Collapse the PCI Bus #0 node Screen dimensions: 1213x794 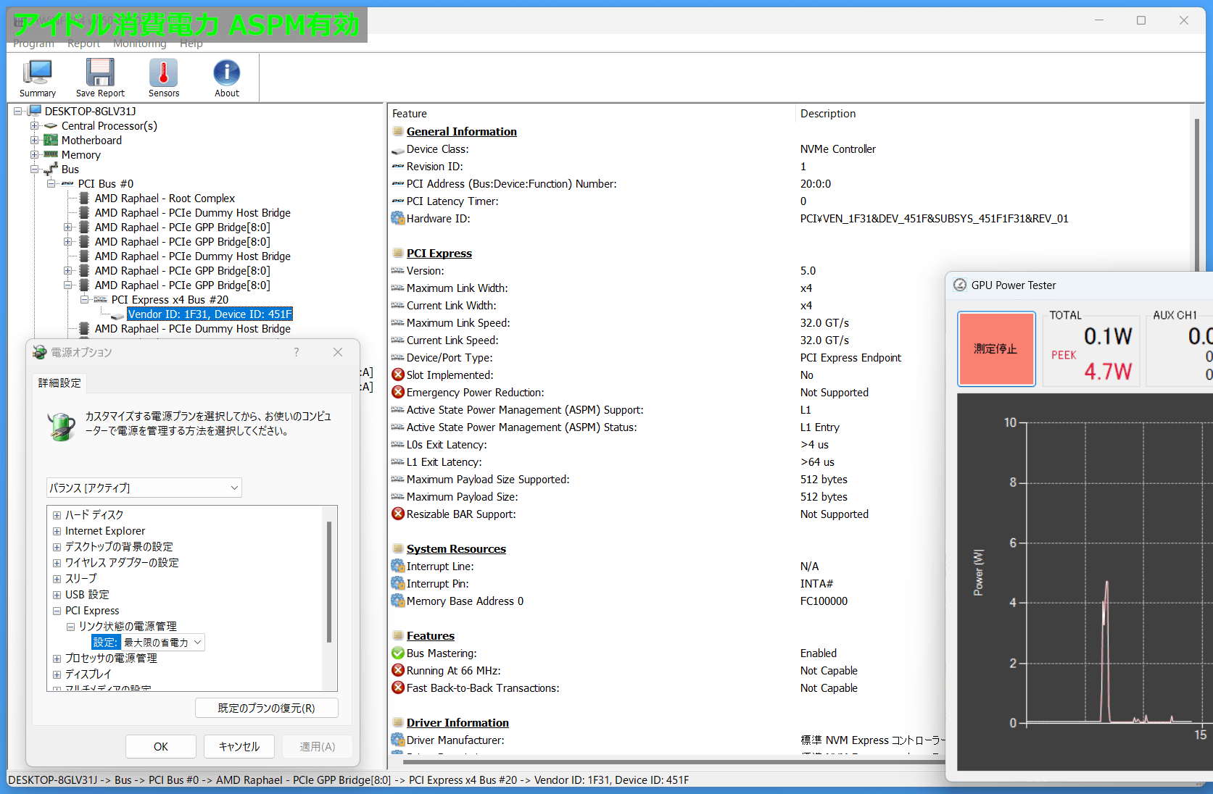pyautogui.click(x=51, y=184)
